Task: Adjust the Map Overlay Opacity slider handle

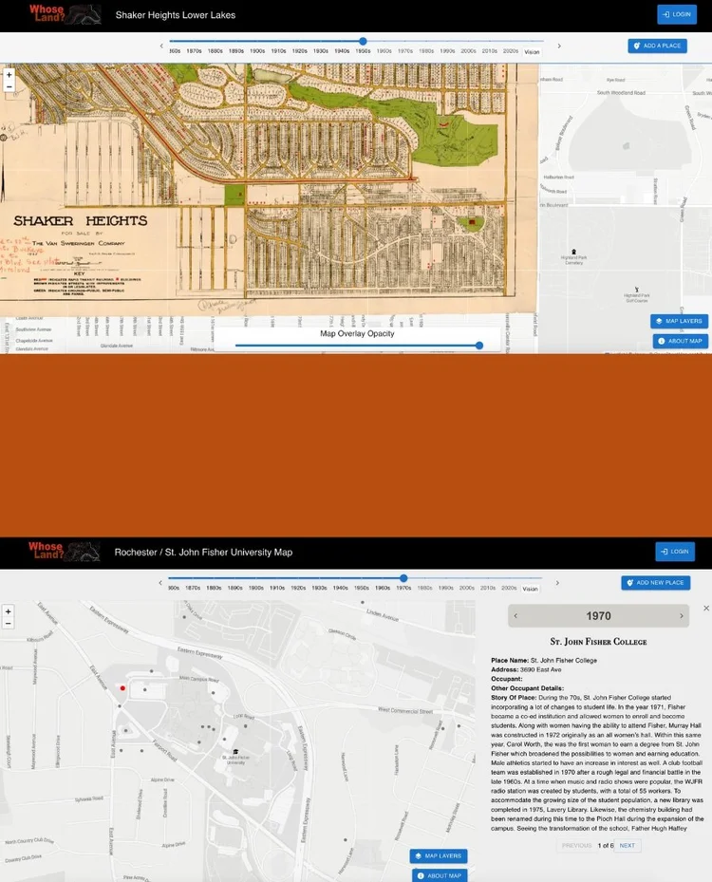Action: pos(479,346)
